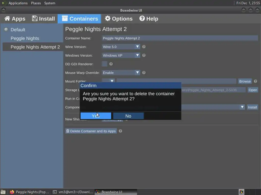Switch to the vm3 terminal taskbar window

click(73, 192)
